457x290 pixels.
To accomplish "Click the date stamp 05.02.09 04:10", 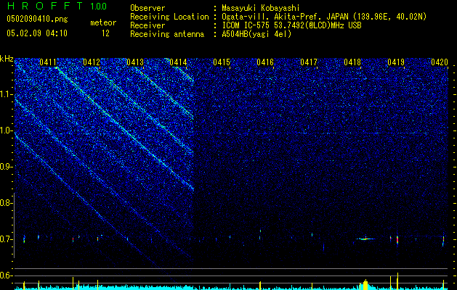I will [x=37, y=33].
